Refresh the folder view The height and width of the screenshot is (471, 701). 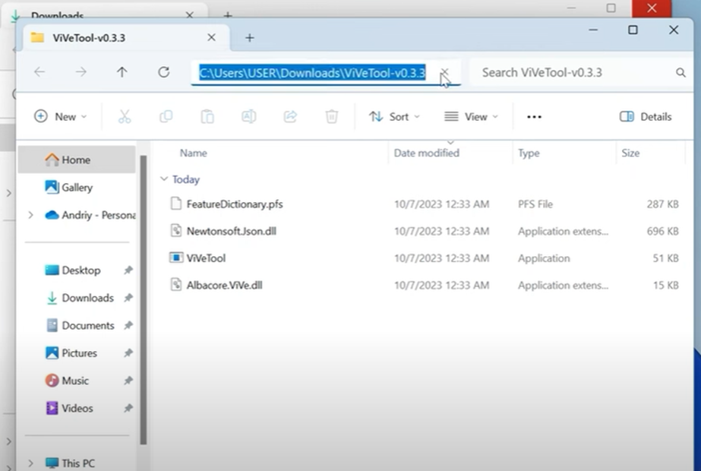pyautogui.click(x=163, y=72)
